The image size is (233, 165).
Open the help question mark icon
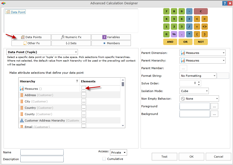click(x=225, y=3)
